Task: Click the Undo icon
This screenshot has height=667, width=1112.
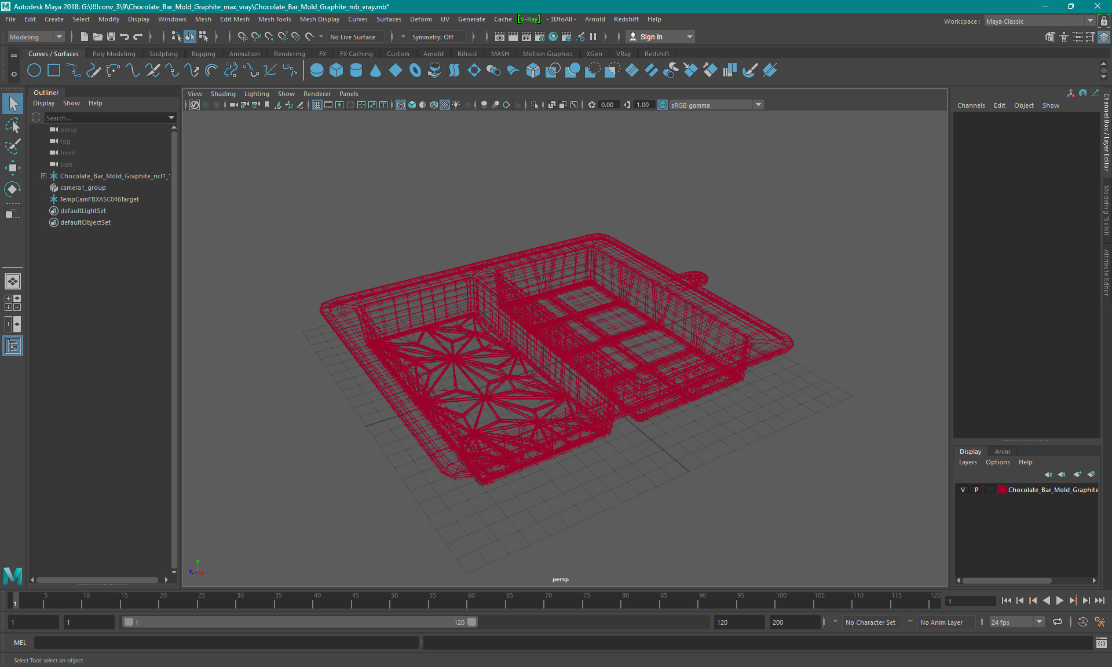Action: [125, 36]
